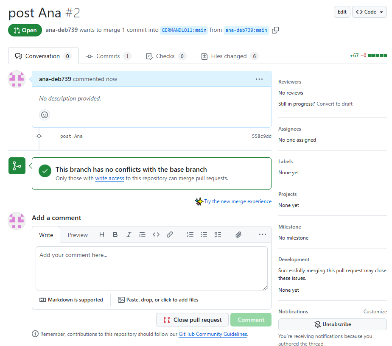
Task: Insert code formatting in comment
Action: 156,234
